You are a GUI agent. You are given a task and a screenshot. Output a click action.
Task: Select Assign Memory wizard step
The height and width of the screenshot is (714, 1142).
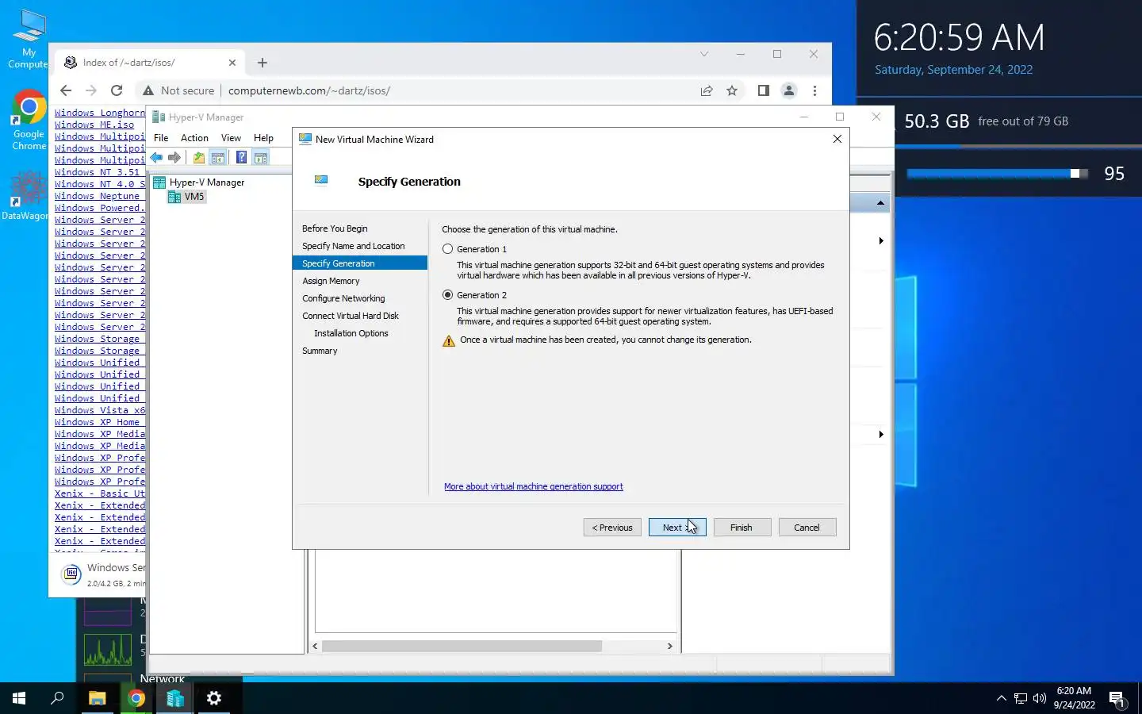point(331,281)
